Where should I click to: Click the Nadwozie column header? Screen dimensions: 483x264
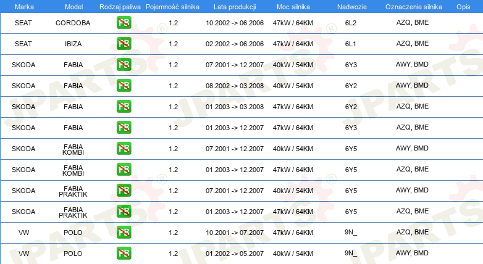point(352,7)
